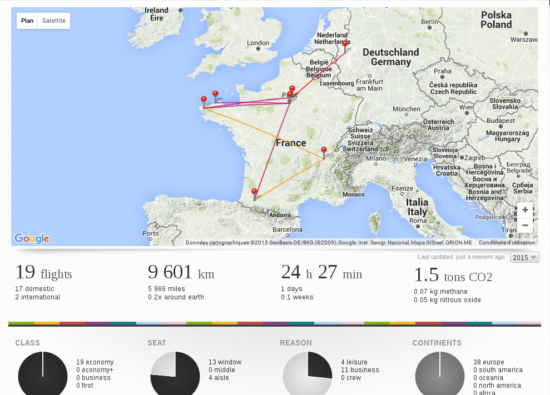Image resolution: width=550 pixels, height=395 pixels.
Task: Click the London label on the map
Action: 258,43
